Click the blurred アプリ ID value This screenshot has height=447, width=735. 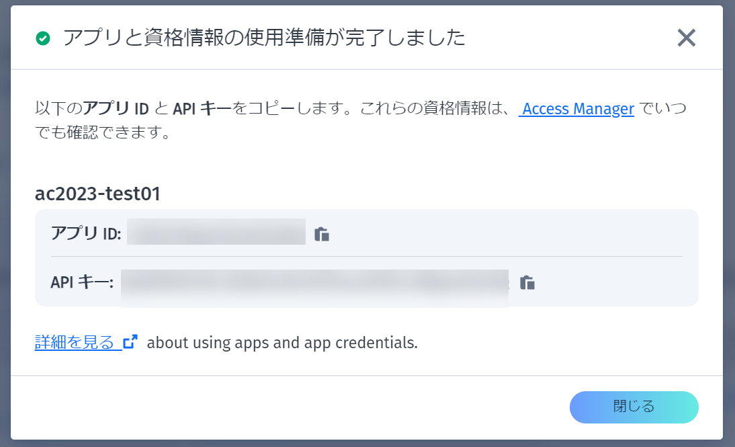tap(216, 233)
